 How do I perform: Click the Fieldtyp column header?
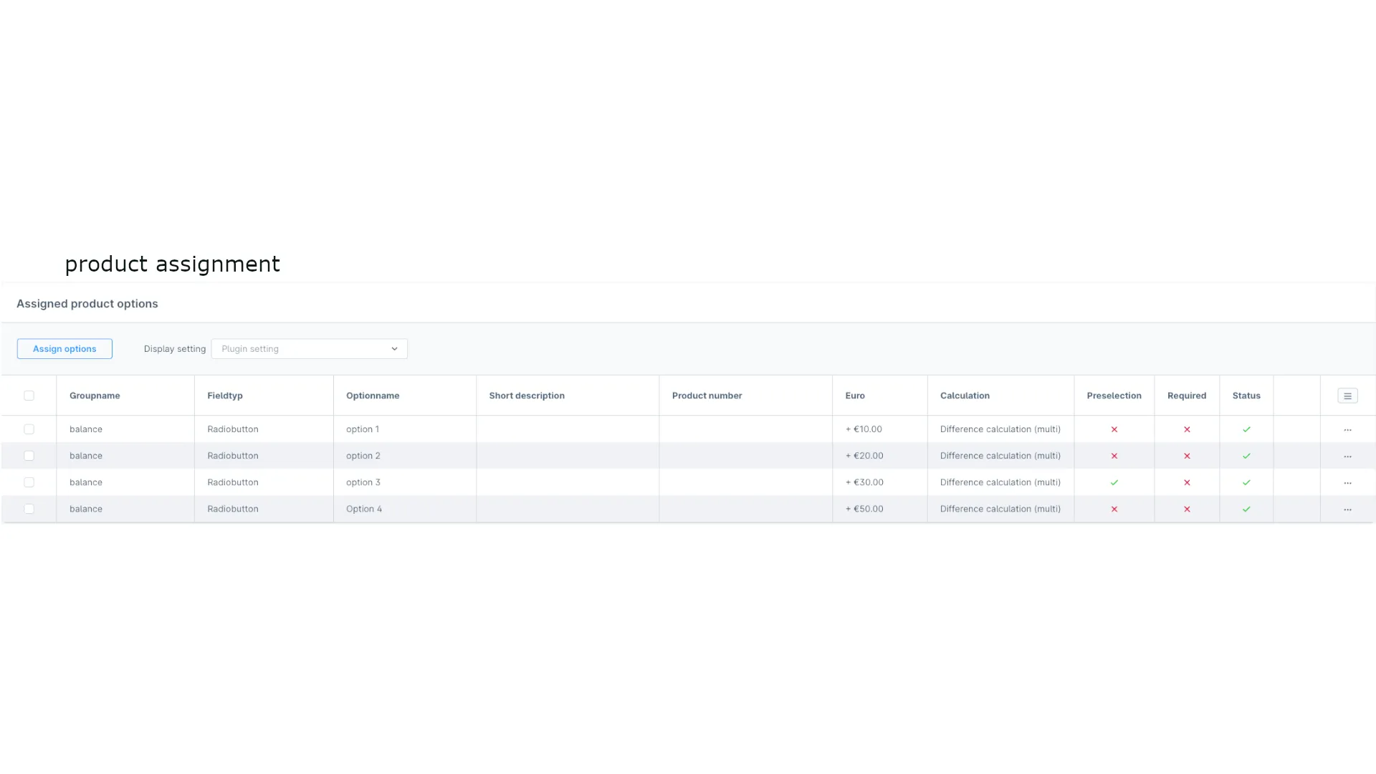click(225, 396)
